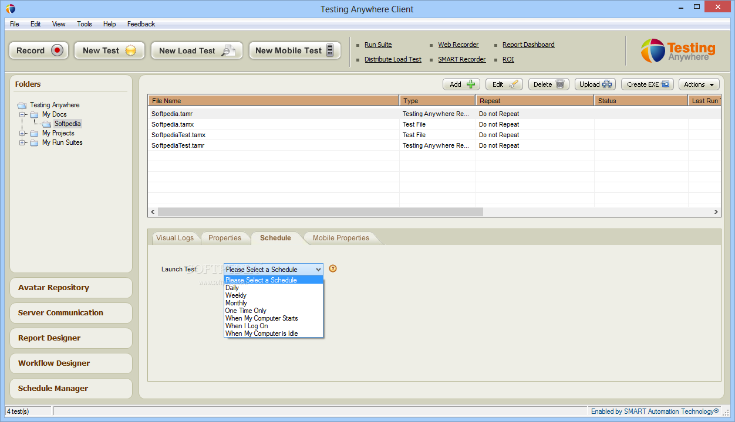Choose the One Time Only option
Viewport: 735px width, 422px height.
(x=274, y=311)
